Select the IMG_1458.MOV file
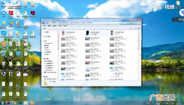 [93, 69]
